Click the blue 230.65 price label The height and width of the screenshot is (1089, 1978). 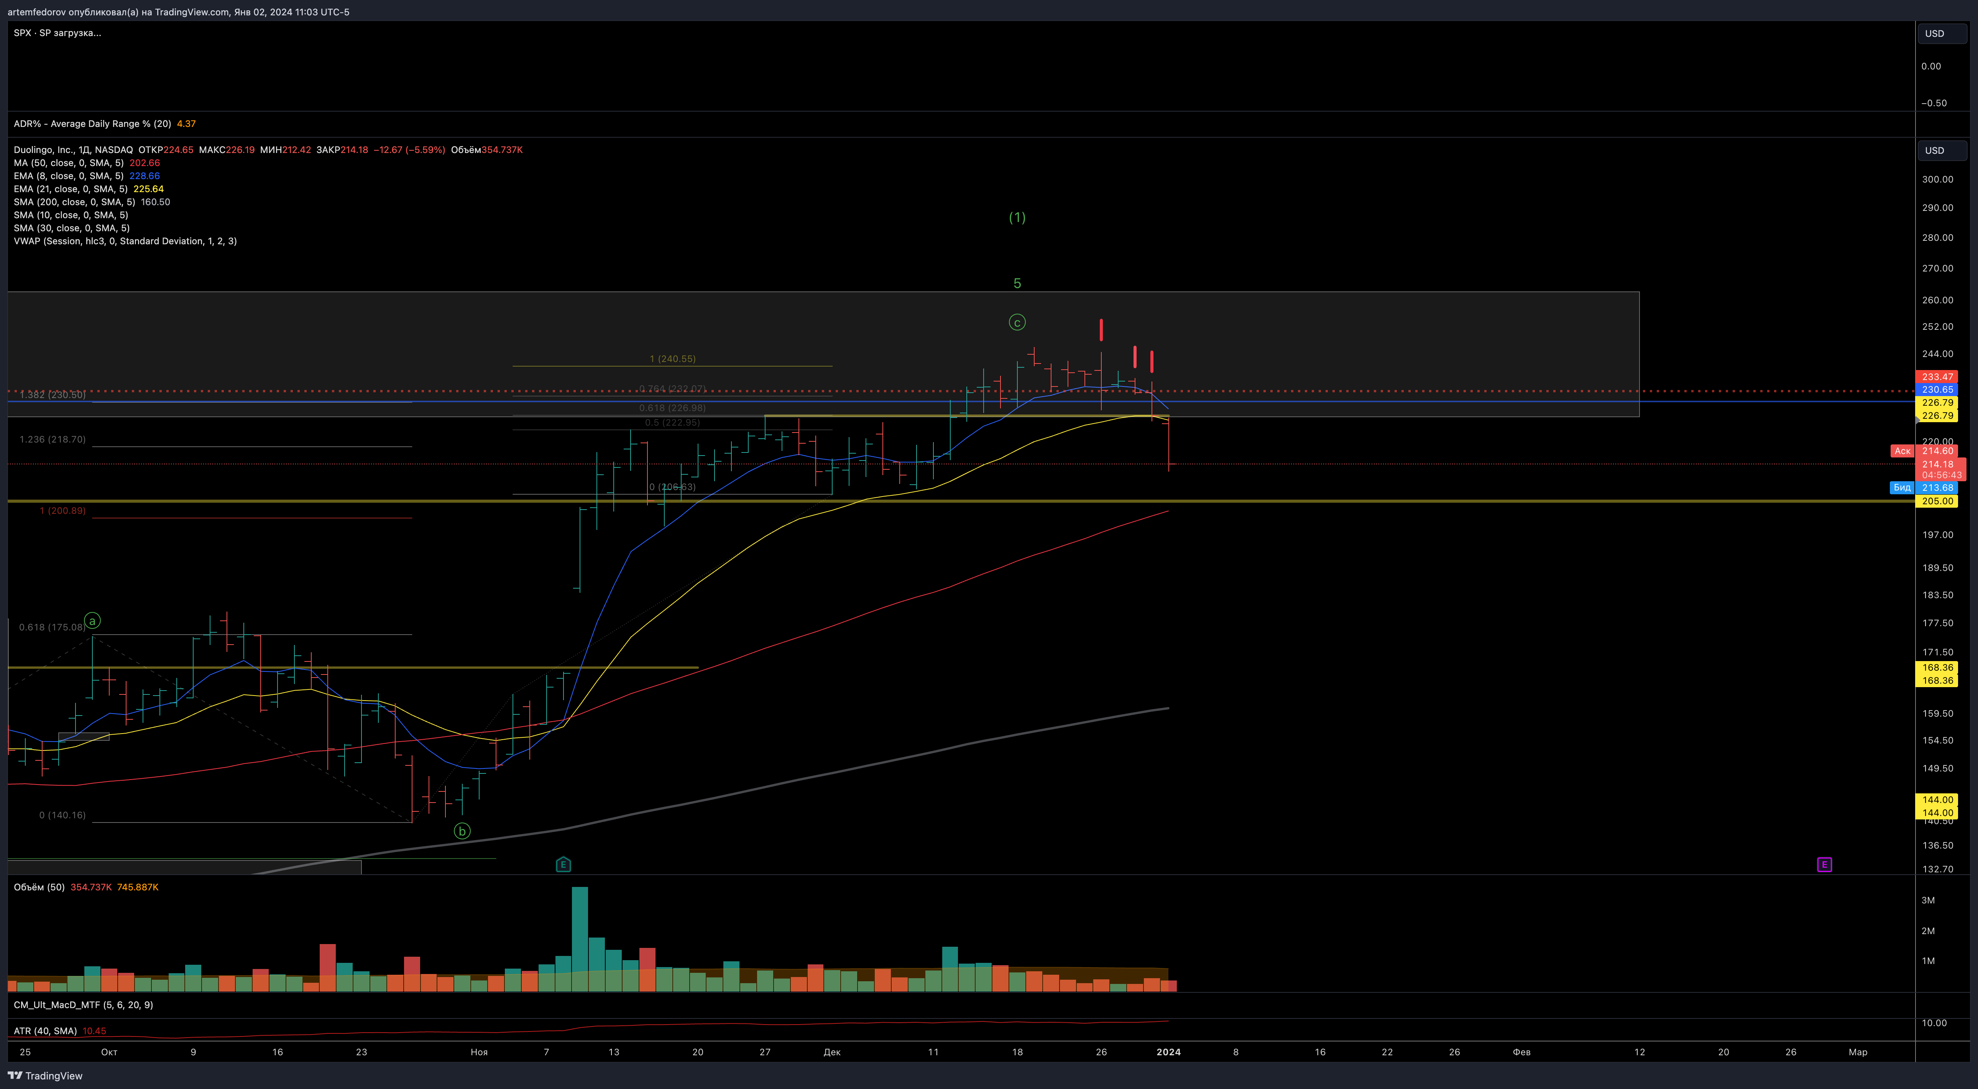coord(1937,389)
